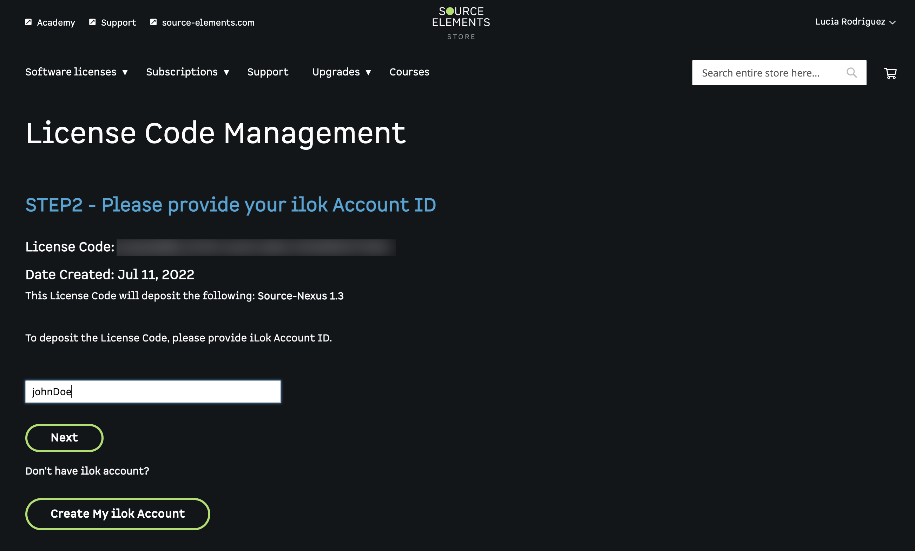The width and height of the screenshot is (915, 551).
Task: Open the Academy link in the top bar
Action: [x=56, y=22]
